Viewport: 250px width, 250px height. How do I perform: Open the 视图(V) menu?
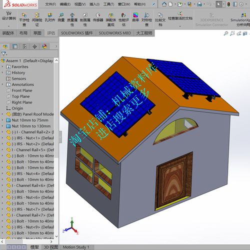click(x=80, y=4)
